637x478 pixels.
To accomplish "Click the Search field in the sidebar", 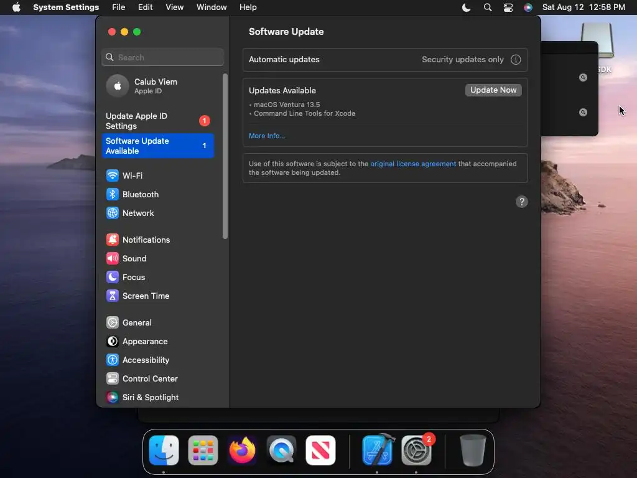I will (162, 57).
